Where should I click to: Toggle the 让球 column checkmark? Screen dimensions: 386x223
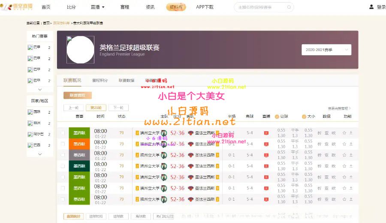pos(277,116)
